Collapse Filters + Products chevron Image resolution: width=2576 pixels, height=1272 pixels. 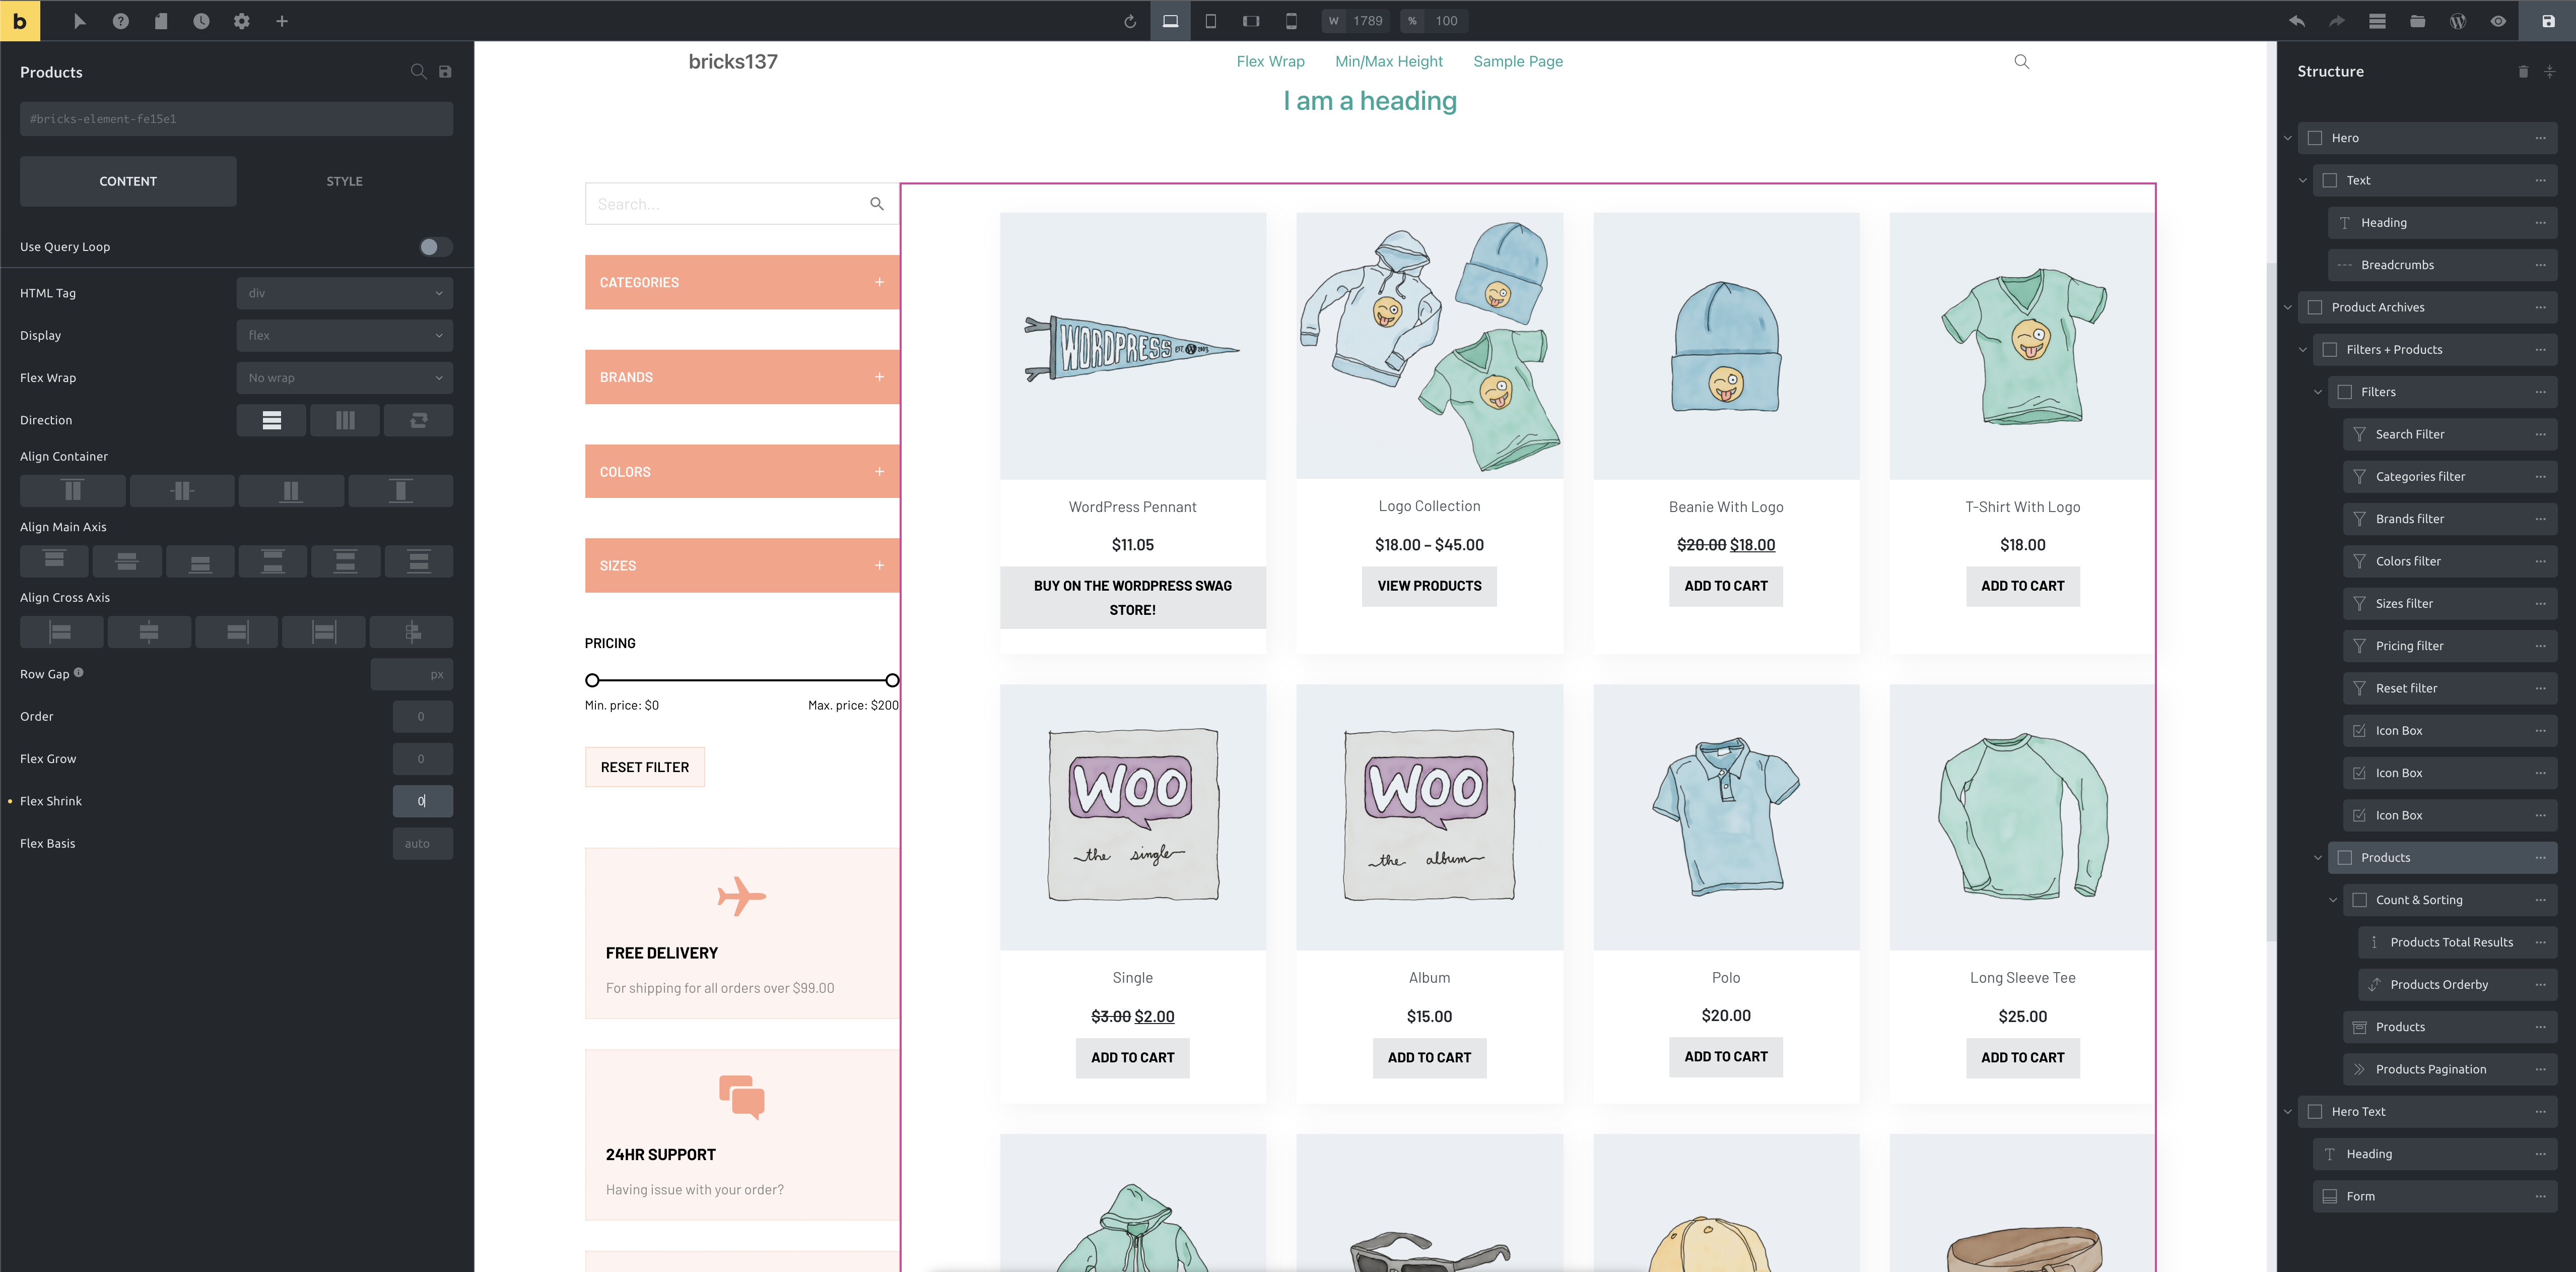2303,349
